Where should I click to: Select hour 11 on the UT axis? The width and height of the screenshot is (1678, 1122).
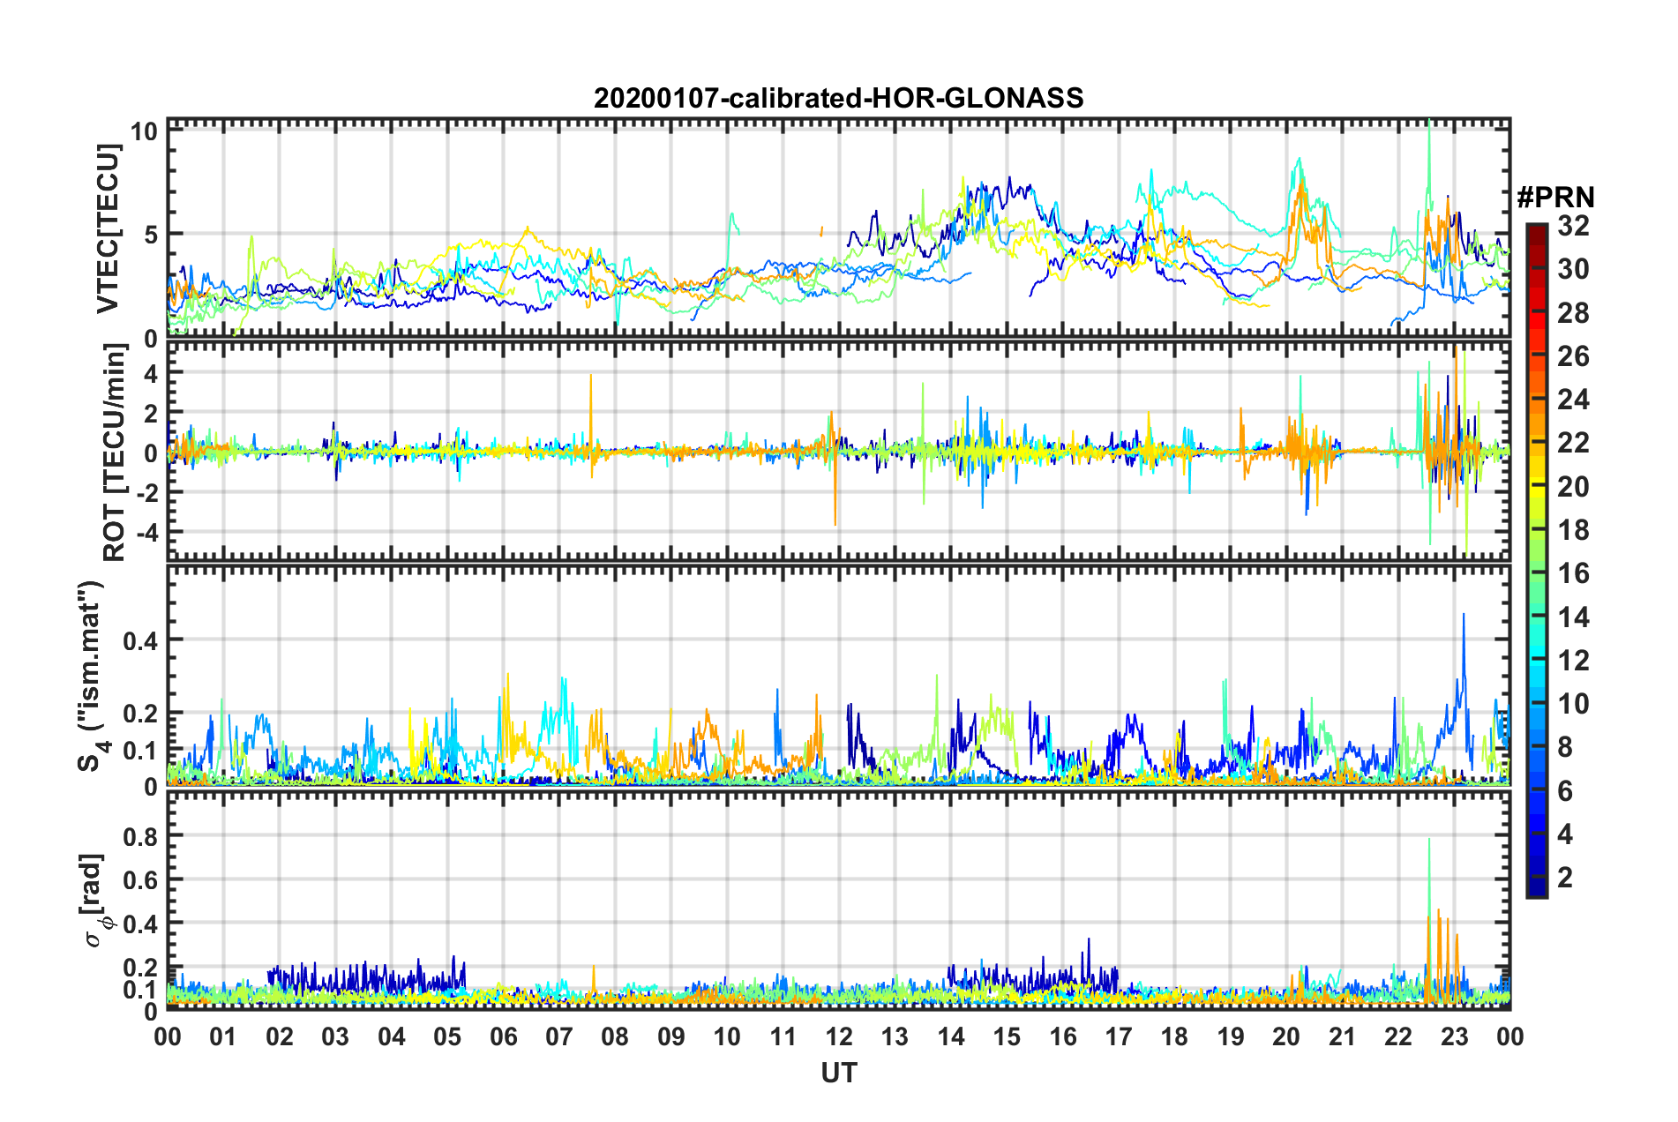(x=783, y=1036)
